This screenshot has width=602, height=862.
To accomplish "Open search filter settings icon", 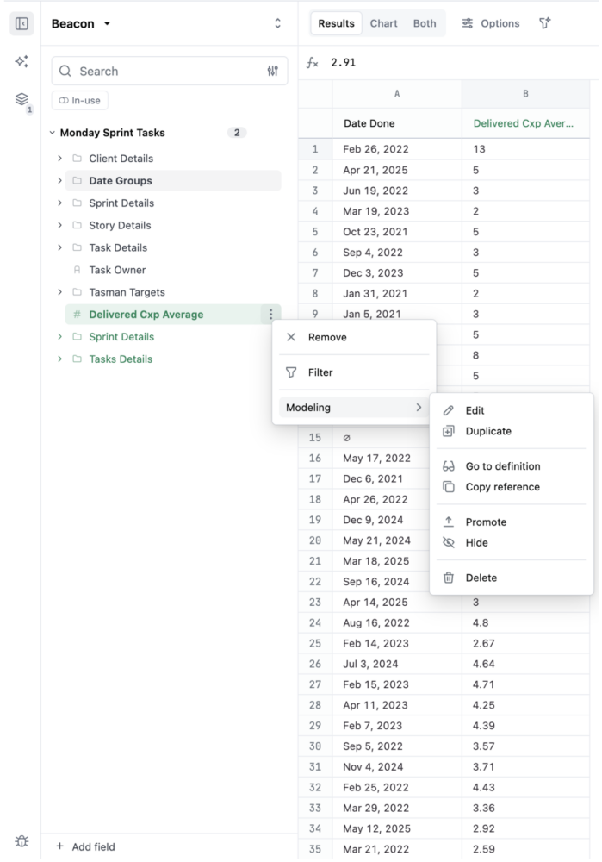I will (x=272, y=71).
